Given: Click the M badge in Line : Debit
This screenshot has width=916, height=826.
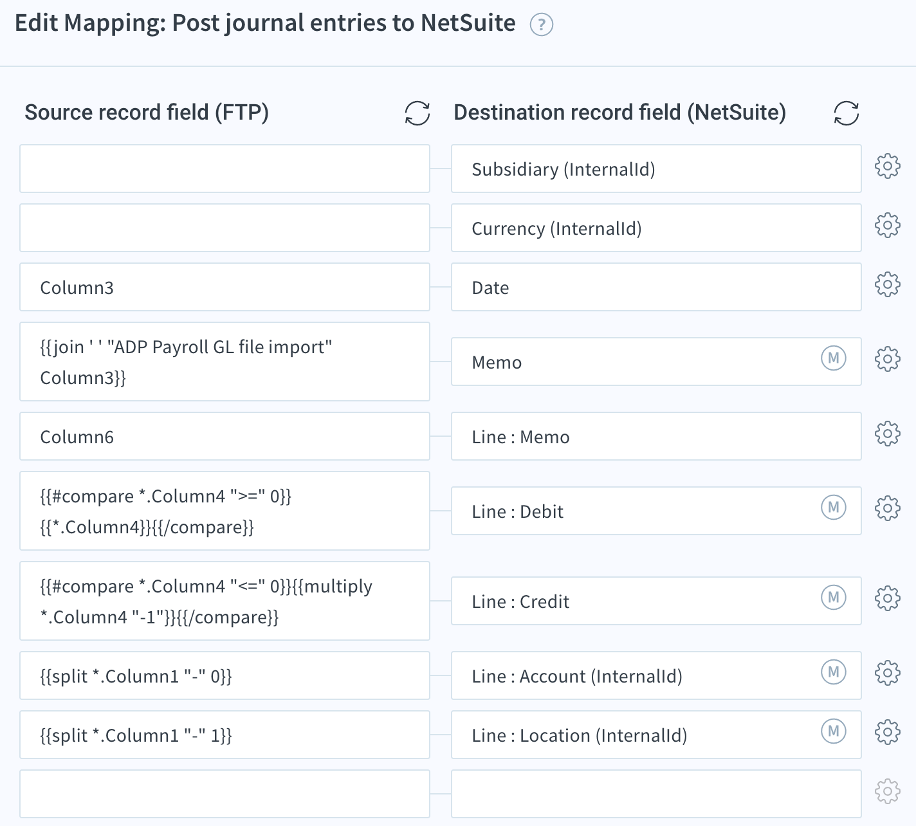Looking at the screenshot, I should click(x=833, y=507).
